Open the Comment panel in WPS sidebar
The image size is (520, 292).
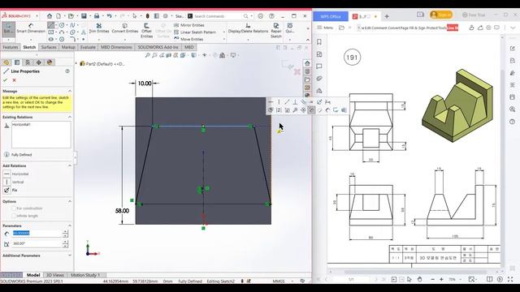[319, 67]
